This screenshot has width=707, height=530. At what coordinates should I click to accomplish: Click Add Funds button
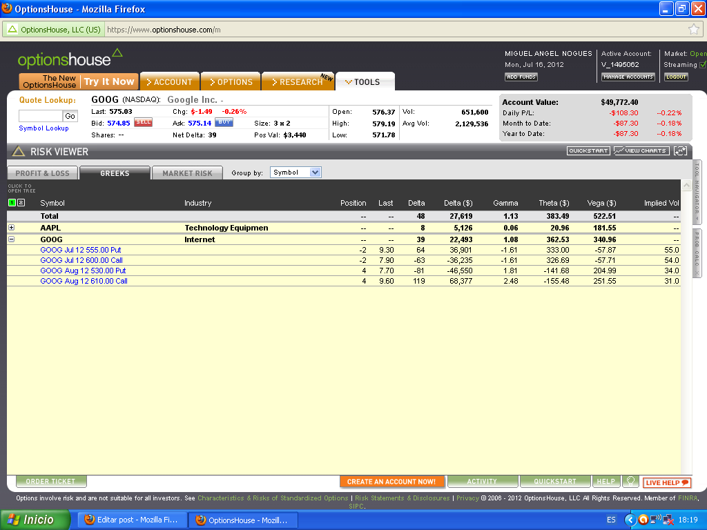click(x=521, y=77)
